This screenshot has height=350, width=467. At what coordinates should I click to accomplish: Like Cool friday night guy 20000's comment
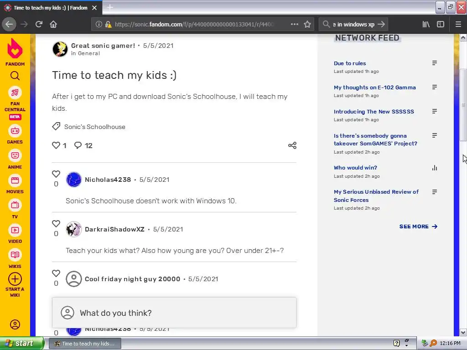coord(56,273)
